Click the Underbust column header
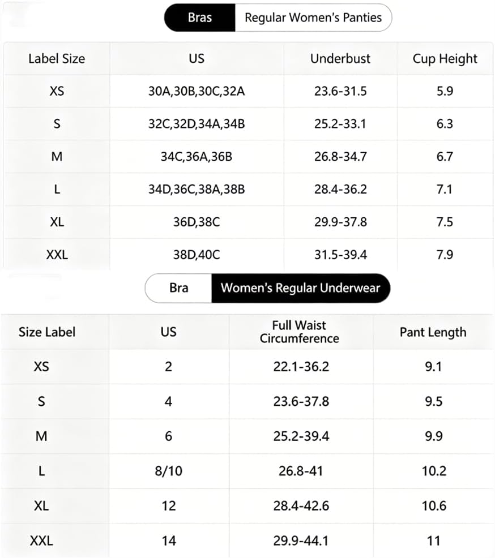Image resolution: width=495 pixels, height=558 pixels. coord(340,59)
